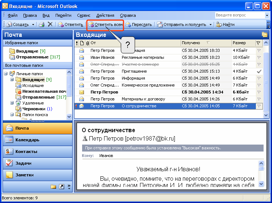Image resolution: width=272 pixels, height=203 pixels.
Task: Click reading pane scrollbar down arrow
Action: [261, 184]
